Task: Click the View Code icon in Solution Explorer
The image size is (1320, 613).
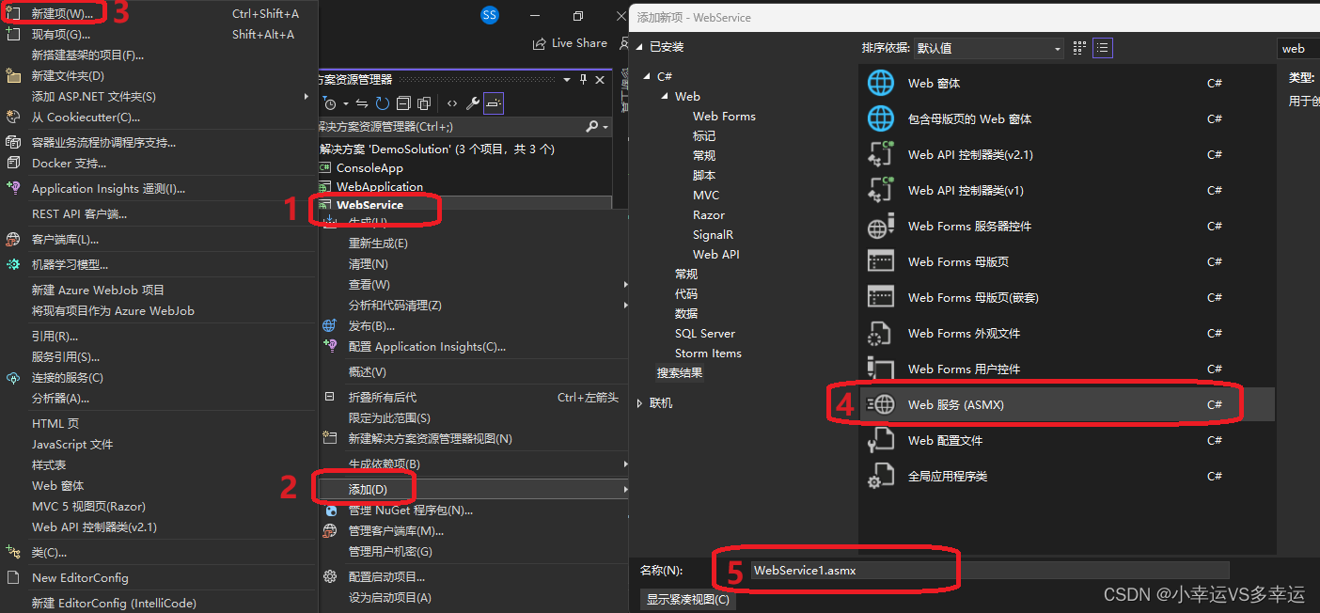Action: [452, 103]
